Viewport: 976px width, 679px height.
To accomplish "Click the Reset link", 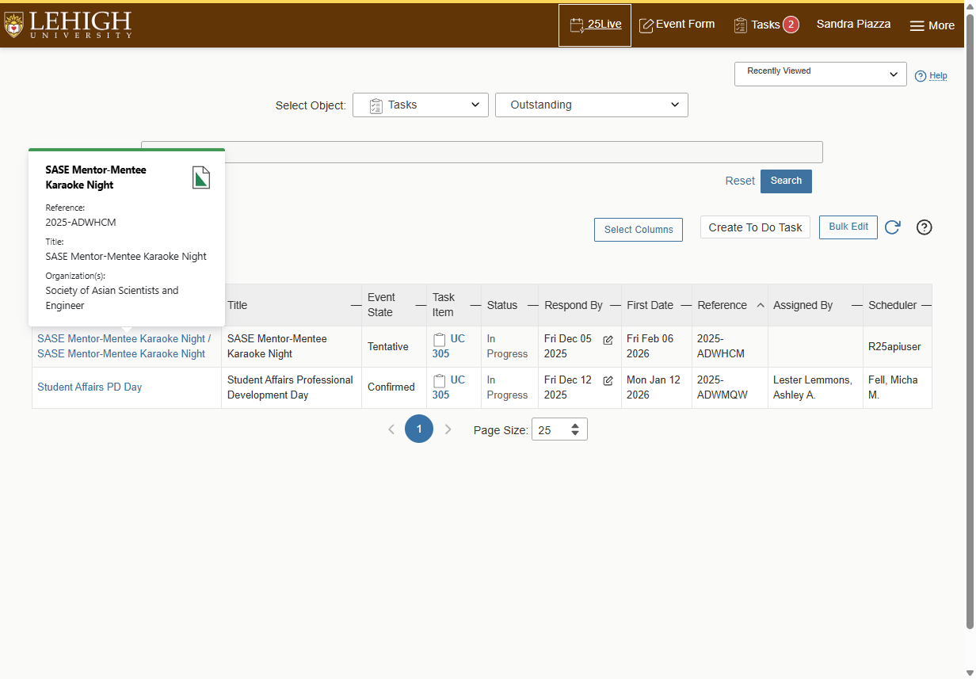I will [740, 181].
